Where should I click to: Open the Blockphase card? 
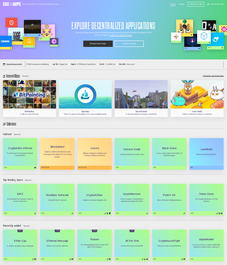coord(57,154)
